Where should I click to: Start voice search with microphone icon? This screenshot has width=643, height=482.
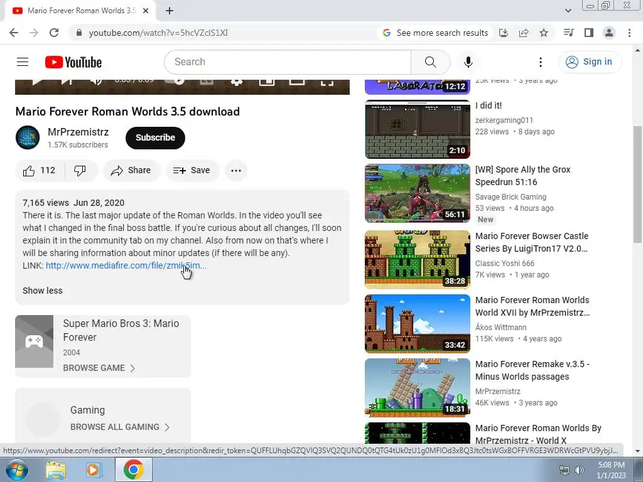pyautogui.click(x=468, y=62)
